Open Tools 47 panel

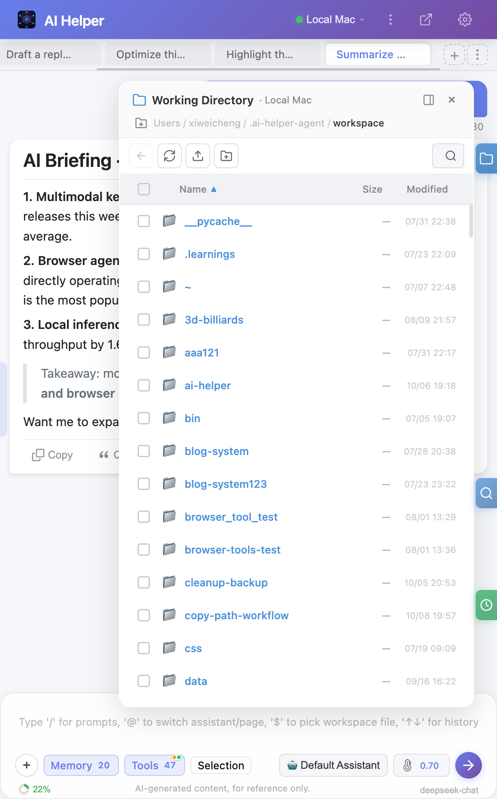(x=154, y=765)
